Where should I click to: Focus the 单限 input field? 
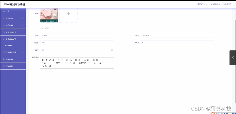point(177,43)
